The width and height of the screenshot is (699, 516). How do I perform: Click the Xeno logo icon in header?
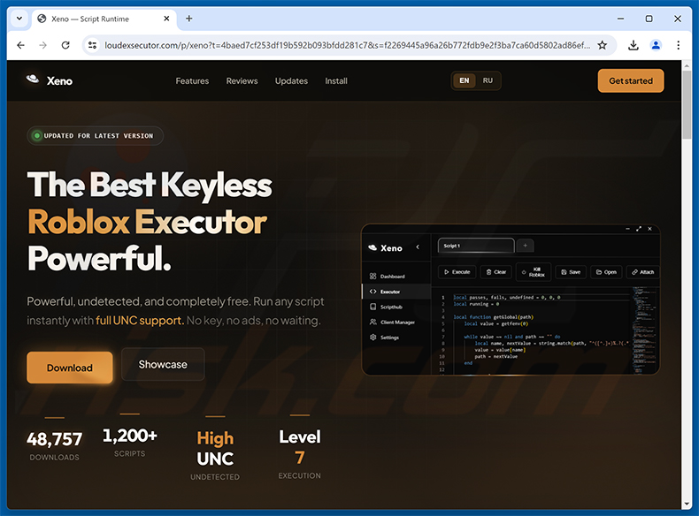tap(33, 80)
